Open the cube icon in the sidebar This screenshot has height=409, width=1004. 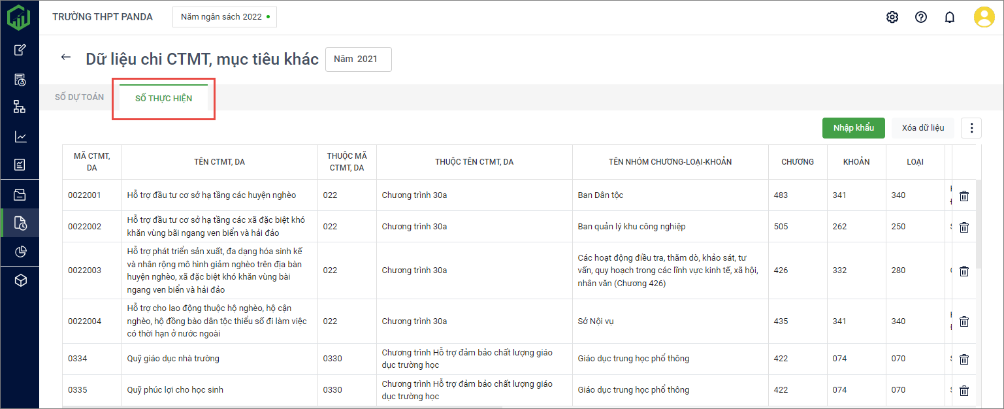click(20, 280)
